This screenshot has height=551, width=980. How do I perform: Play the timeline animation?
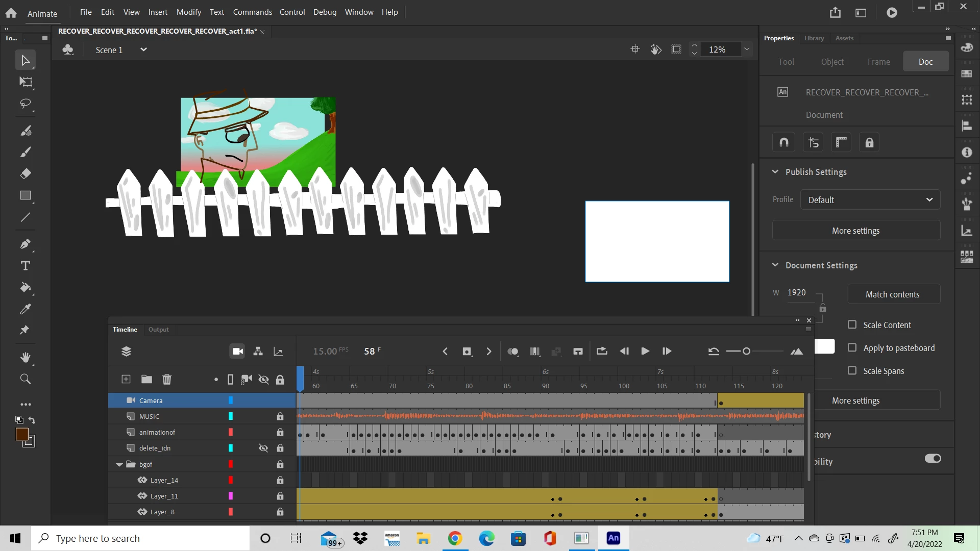[645, 351]
